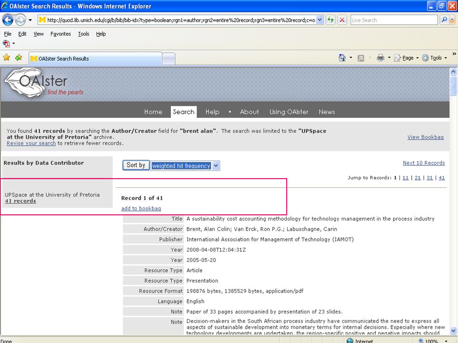
Task: Open Using OAIster in the navigation
Action: 289,111
